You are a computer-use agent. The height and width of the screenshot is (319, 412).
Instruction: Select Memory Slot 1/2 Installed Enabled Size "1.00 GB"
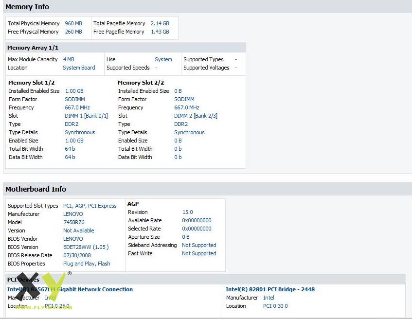(74, 91)
